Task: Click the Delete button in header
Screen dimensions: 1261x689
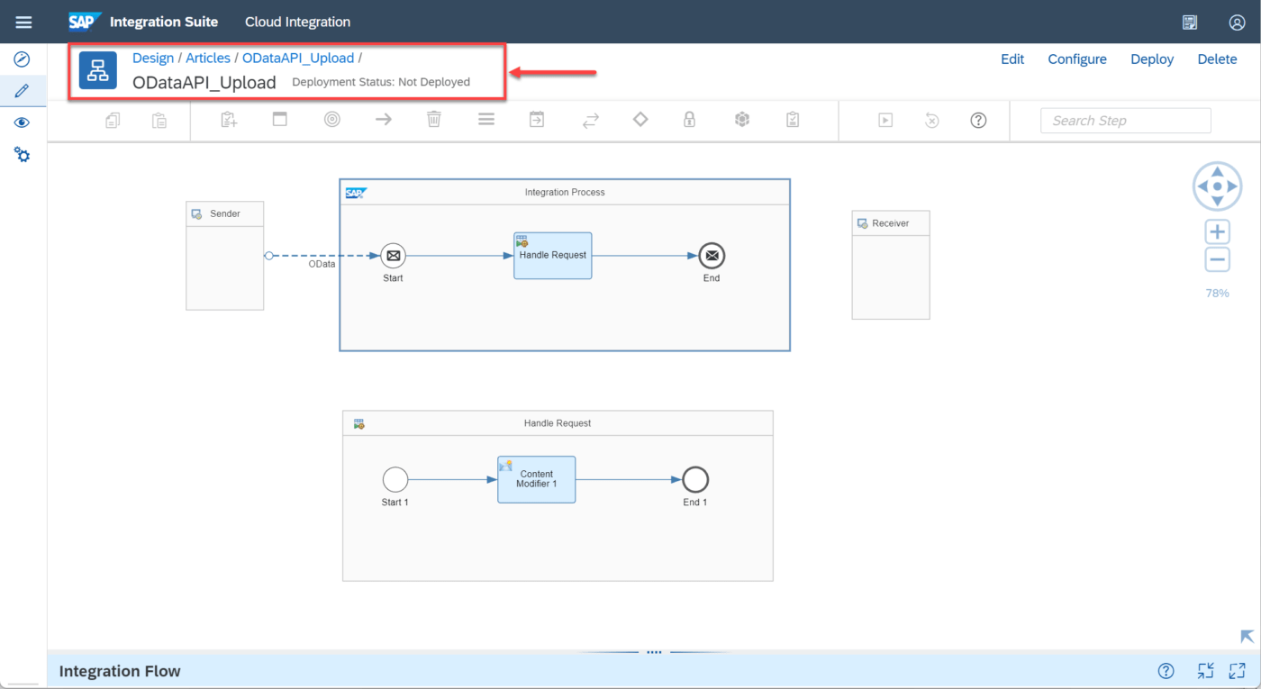Action: click(x=1217, y=59)
